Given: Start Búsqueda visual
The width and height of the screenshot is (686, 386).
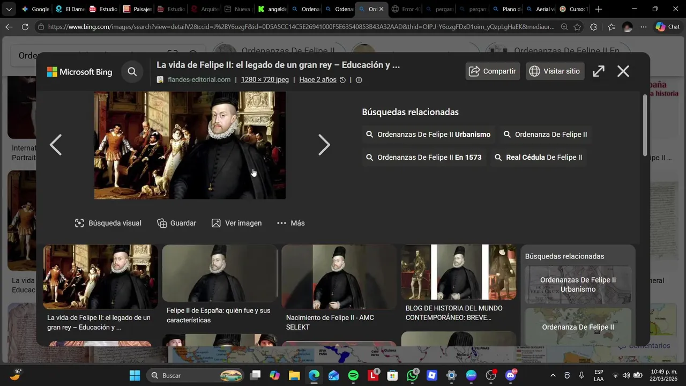Looking at the screenshot, I should 108,223.
